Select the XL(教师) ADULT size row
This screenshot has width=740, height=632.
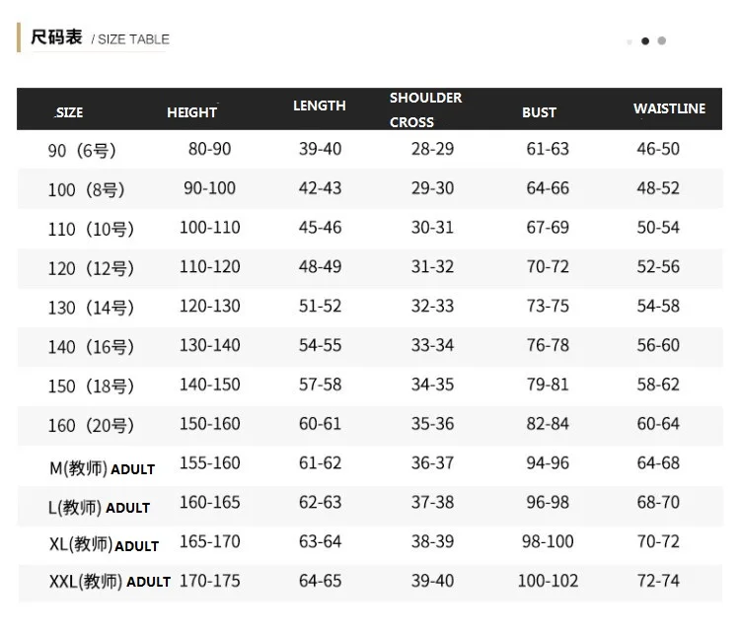point(370,542)
